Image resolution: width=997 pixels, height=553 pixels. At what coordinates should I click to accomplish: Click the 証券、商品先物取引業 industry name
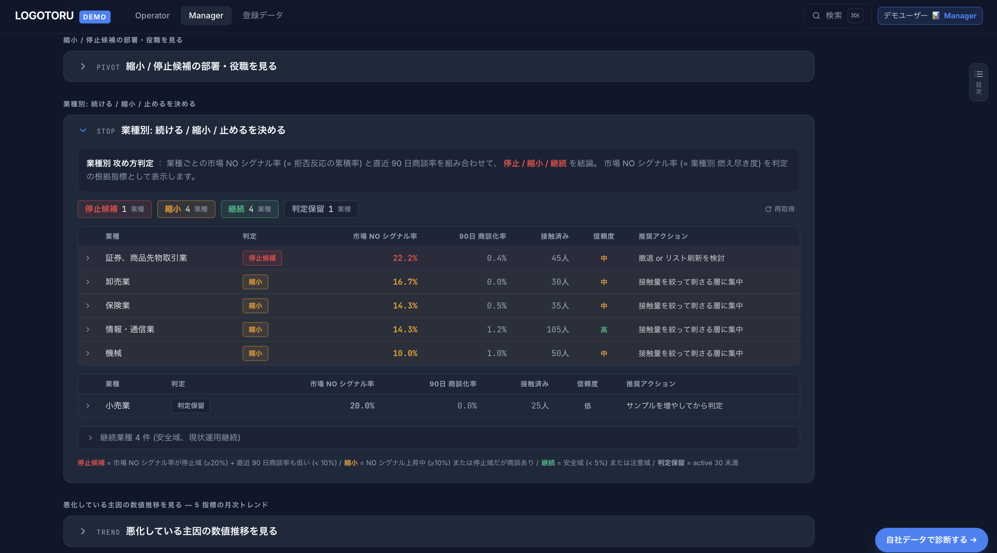(146, 258)
